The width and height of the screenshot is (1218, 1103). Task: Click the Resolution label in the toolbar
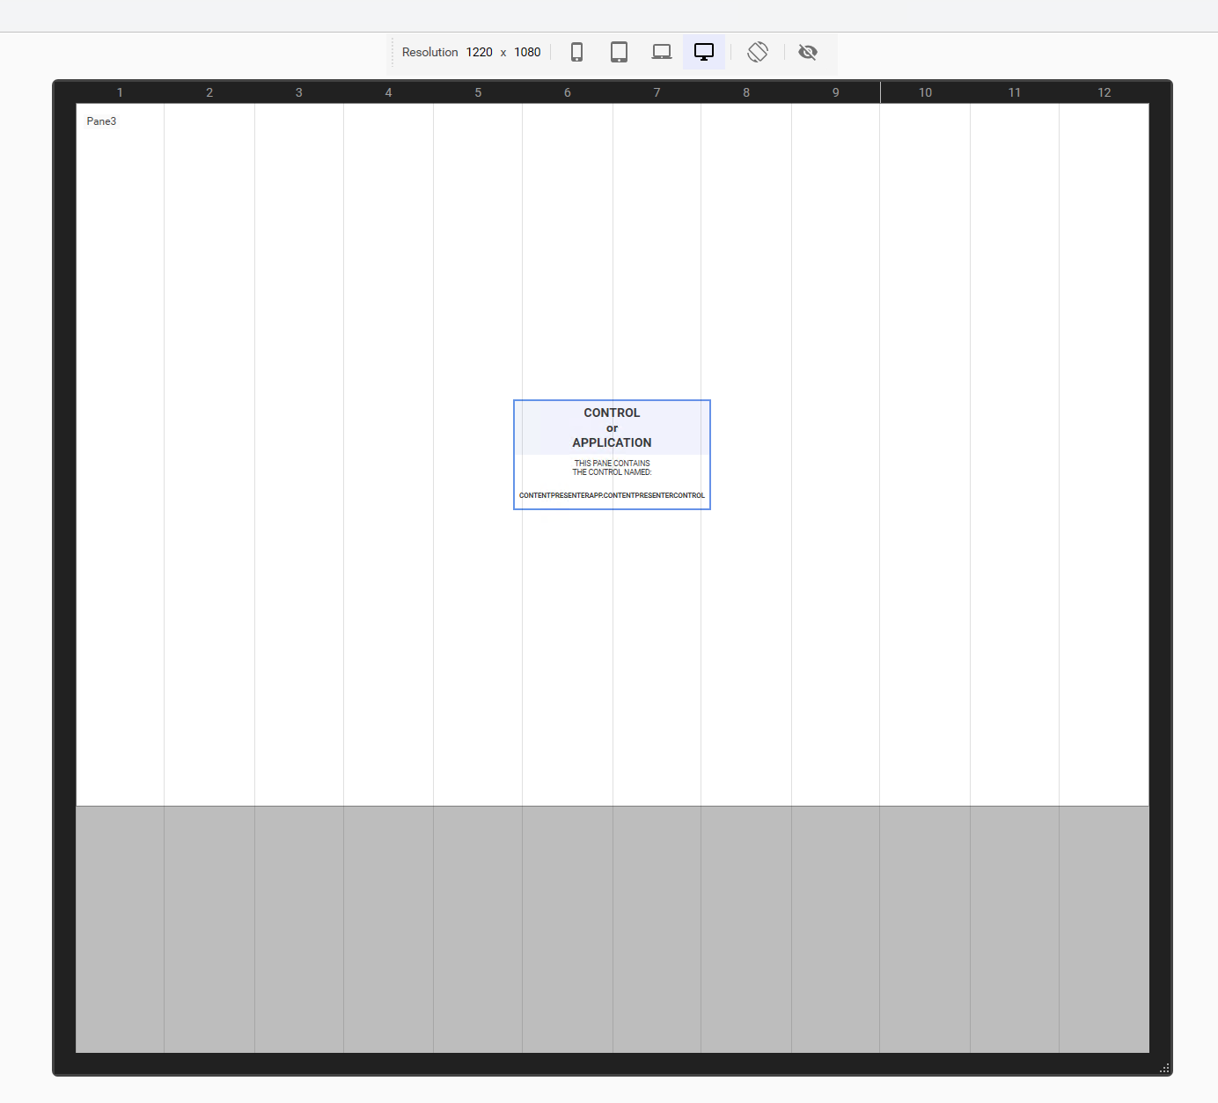point(429,52)
